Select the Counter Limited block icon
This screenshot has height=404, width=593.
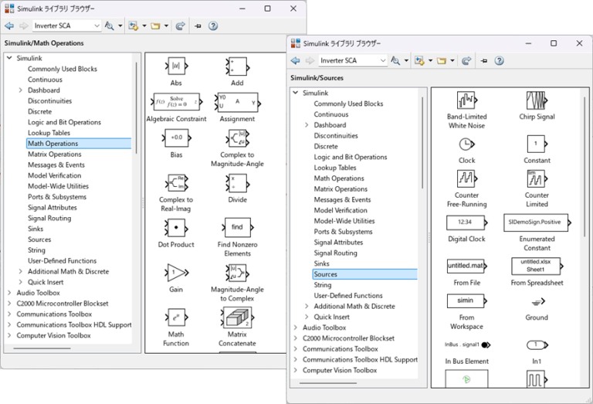(x=537, y=178)
